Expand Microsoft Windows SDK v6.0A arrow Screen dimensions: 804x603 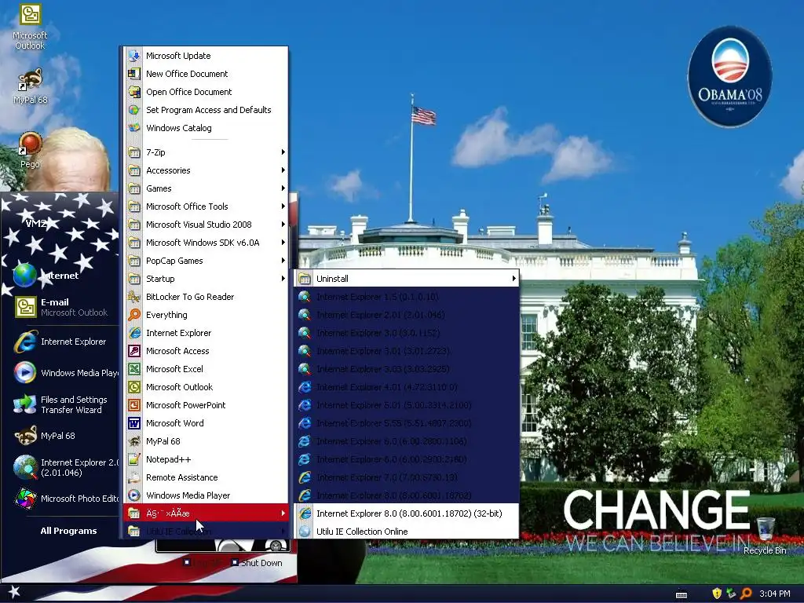[283, 243]
